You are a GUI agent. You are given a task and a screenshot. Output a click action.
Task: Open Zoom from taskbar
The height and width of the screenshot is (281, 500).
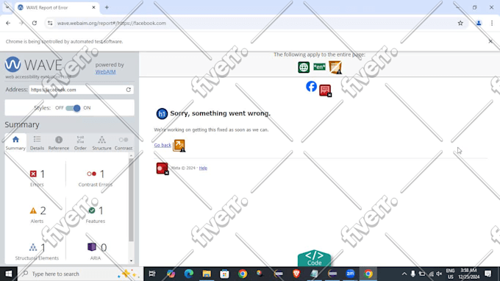(350, 274)
